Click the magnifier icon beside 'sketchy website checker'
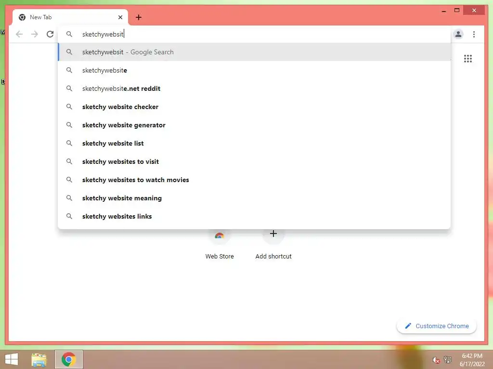 click(x=69, y=107)
